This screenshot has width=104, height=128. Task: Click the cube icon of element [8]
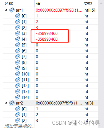coord(18,62)
